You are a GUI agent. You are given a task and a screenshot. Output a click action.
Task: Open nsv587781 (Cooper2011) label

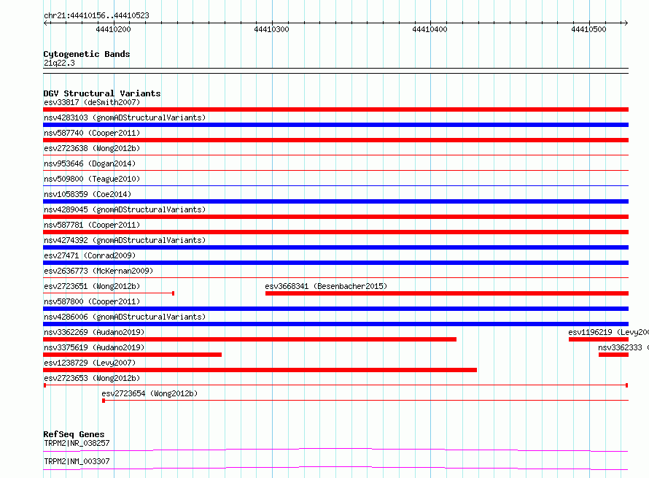click(x=92, y=225)
